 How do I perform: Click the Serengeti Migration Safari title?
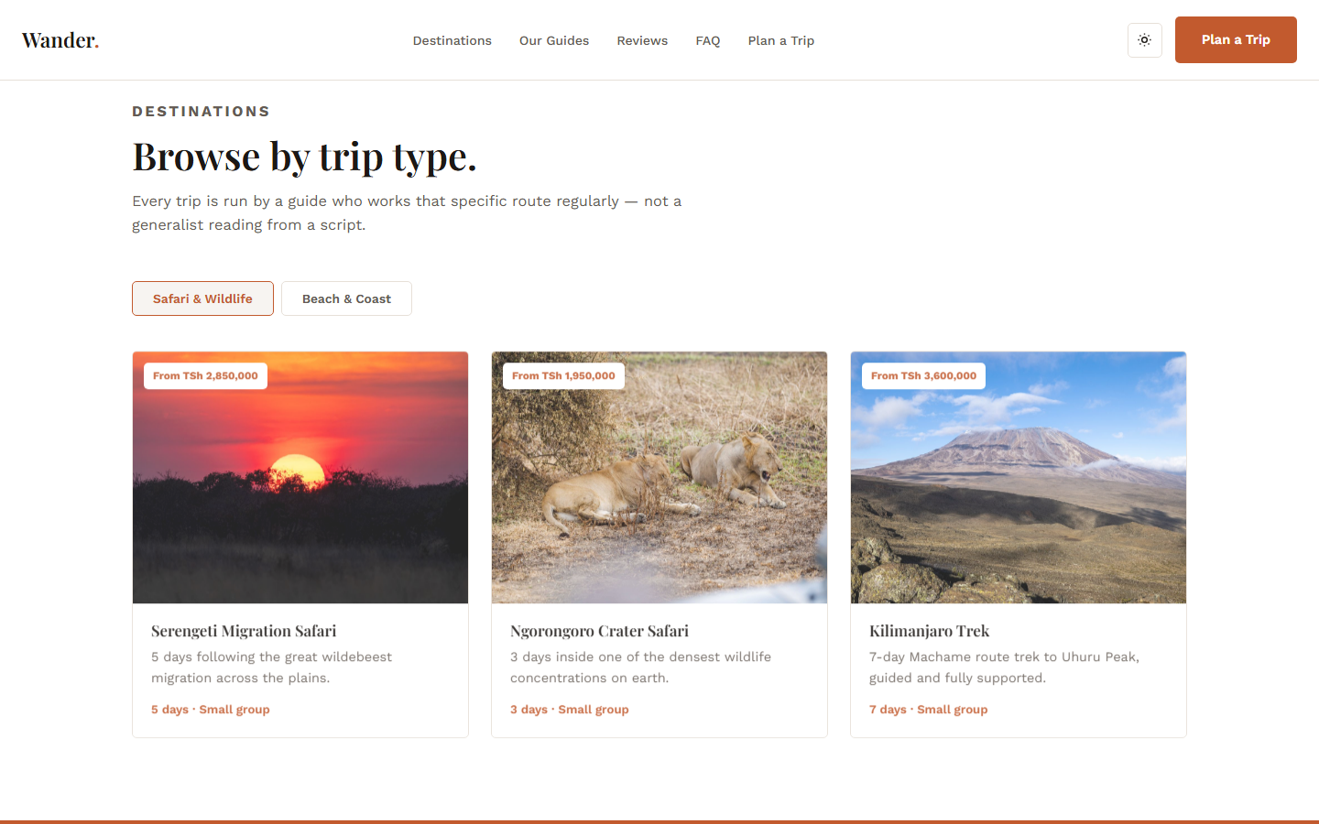244,631
